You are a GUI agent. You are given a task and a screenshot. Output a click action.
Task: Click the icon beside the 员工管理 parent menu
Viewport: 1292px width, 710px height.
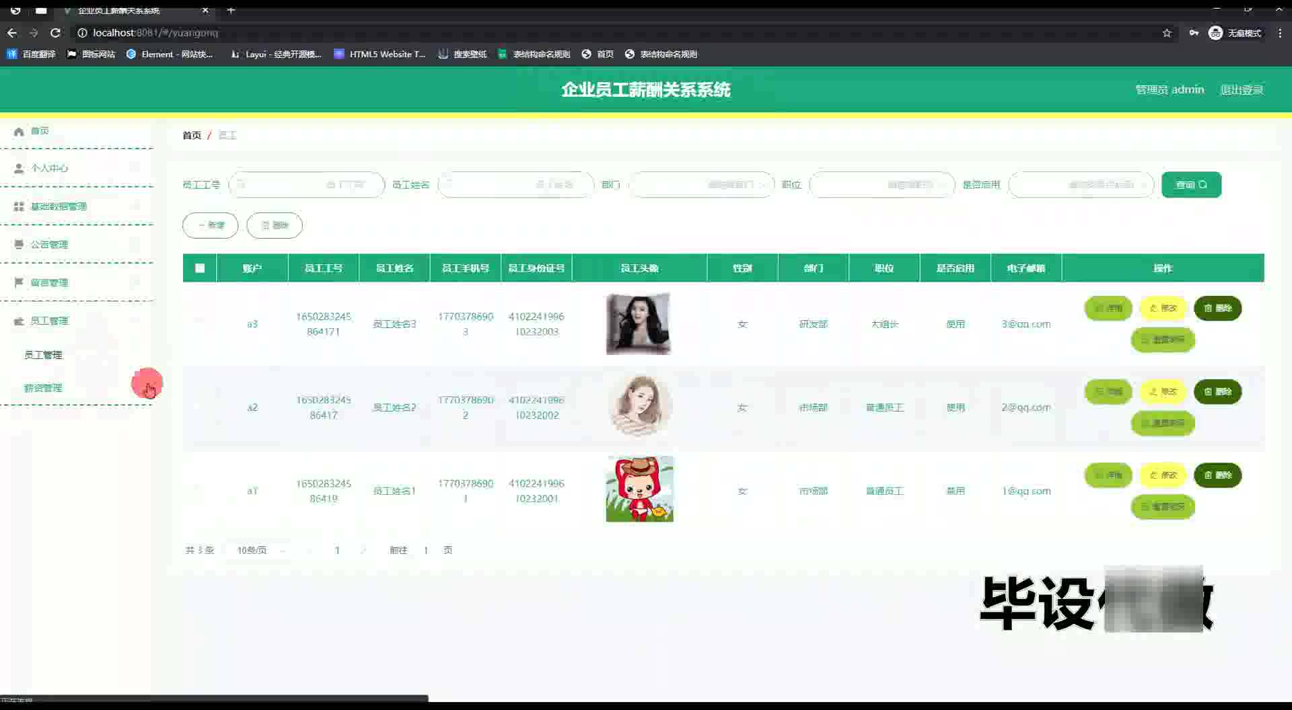coord(19,321)
